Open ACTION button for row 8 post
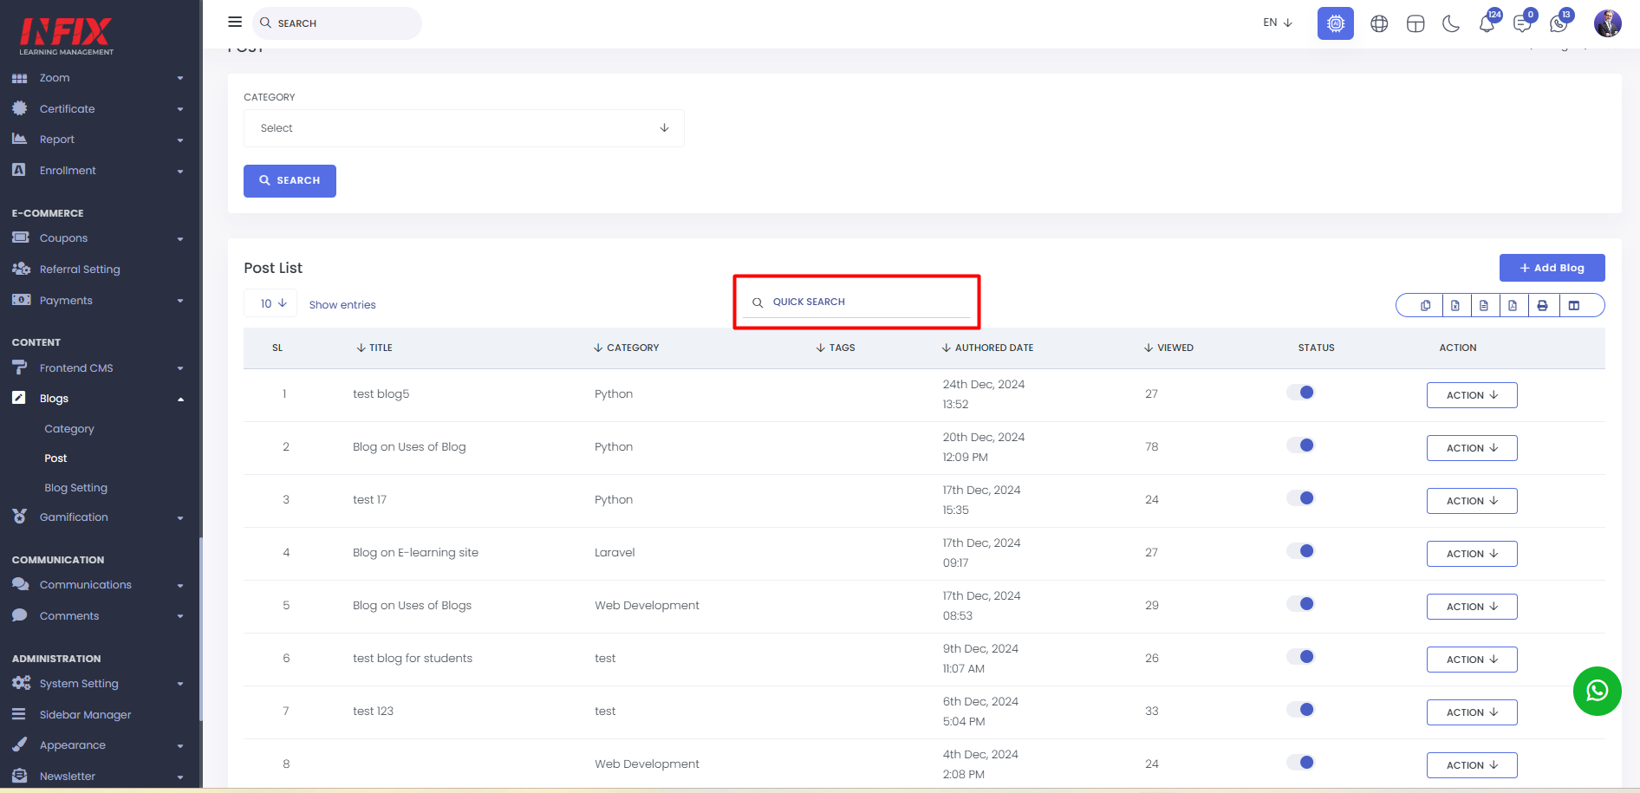The height and width of the screenshot is (793, 1640). point(1472,765)
